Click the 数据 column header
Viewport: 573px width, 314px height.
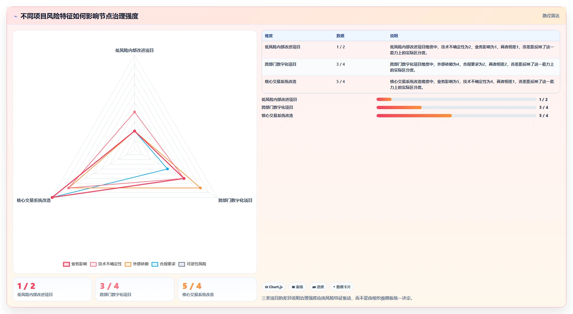point(340,36)
